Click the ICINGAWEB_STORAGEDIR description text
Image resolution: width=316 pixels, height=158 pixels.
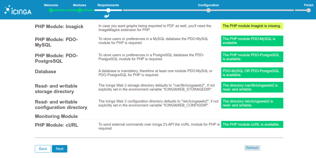click(x=156, y=87)
